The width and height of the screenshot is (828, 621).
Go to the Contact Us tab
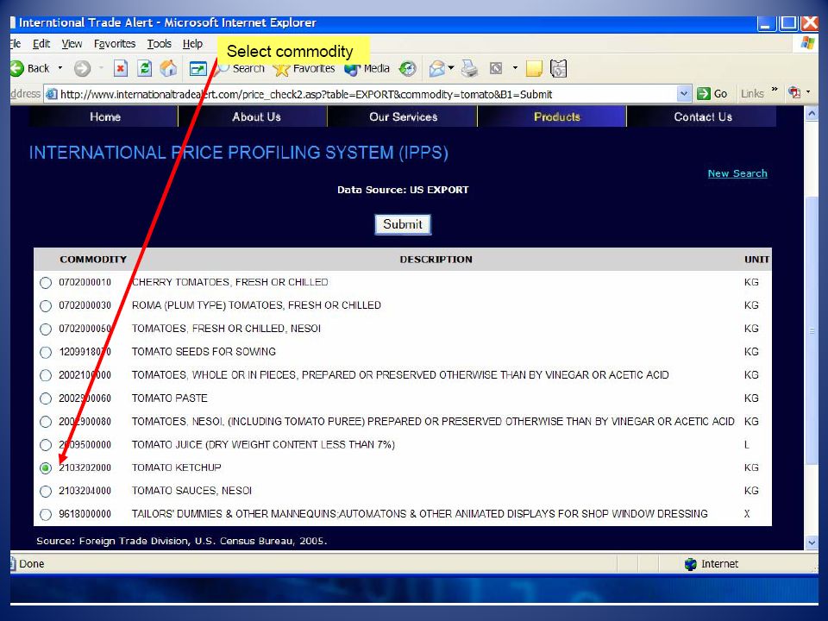pos(702,116)
